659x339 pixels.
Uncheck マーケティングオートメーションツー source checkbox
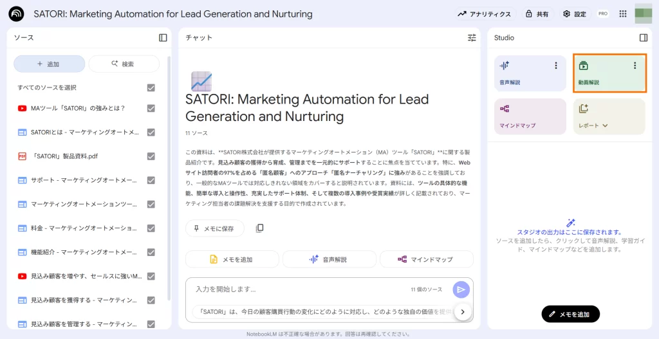151,204
